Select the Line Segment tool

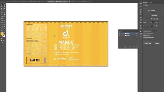(x=4, y=10)
